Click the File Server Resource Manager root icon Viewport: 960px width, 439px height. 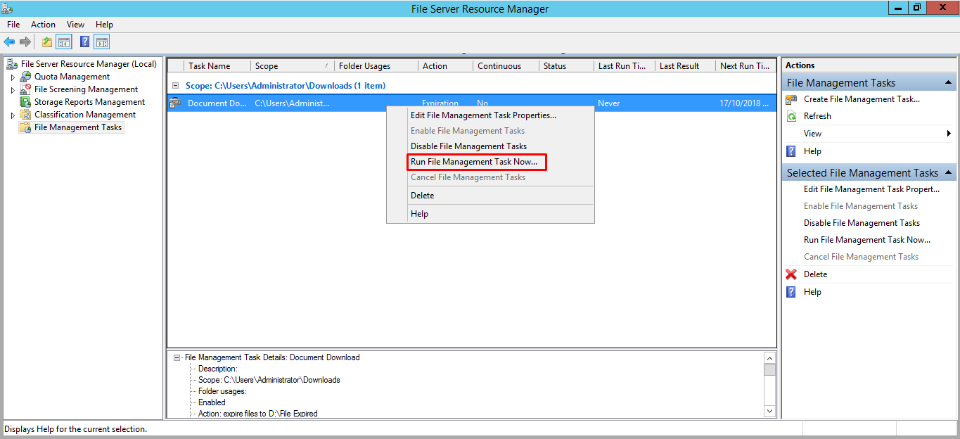click(x=12, y=64)
